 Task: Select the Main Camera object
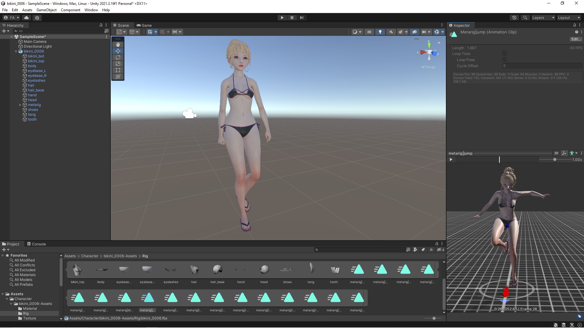click(x=35, y=42)
